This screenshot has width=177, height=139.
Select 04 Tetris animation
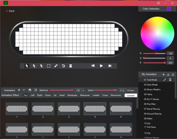(x=148, y=94)
